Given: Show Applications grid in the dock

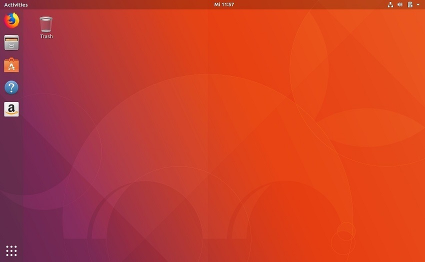Looking at the screenshot, I should tap(11, 250).
